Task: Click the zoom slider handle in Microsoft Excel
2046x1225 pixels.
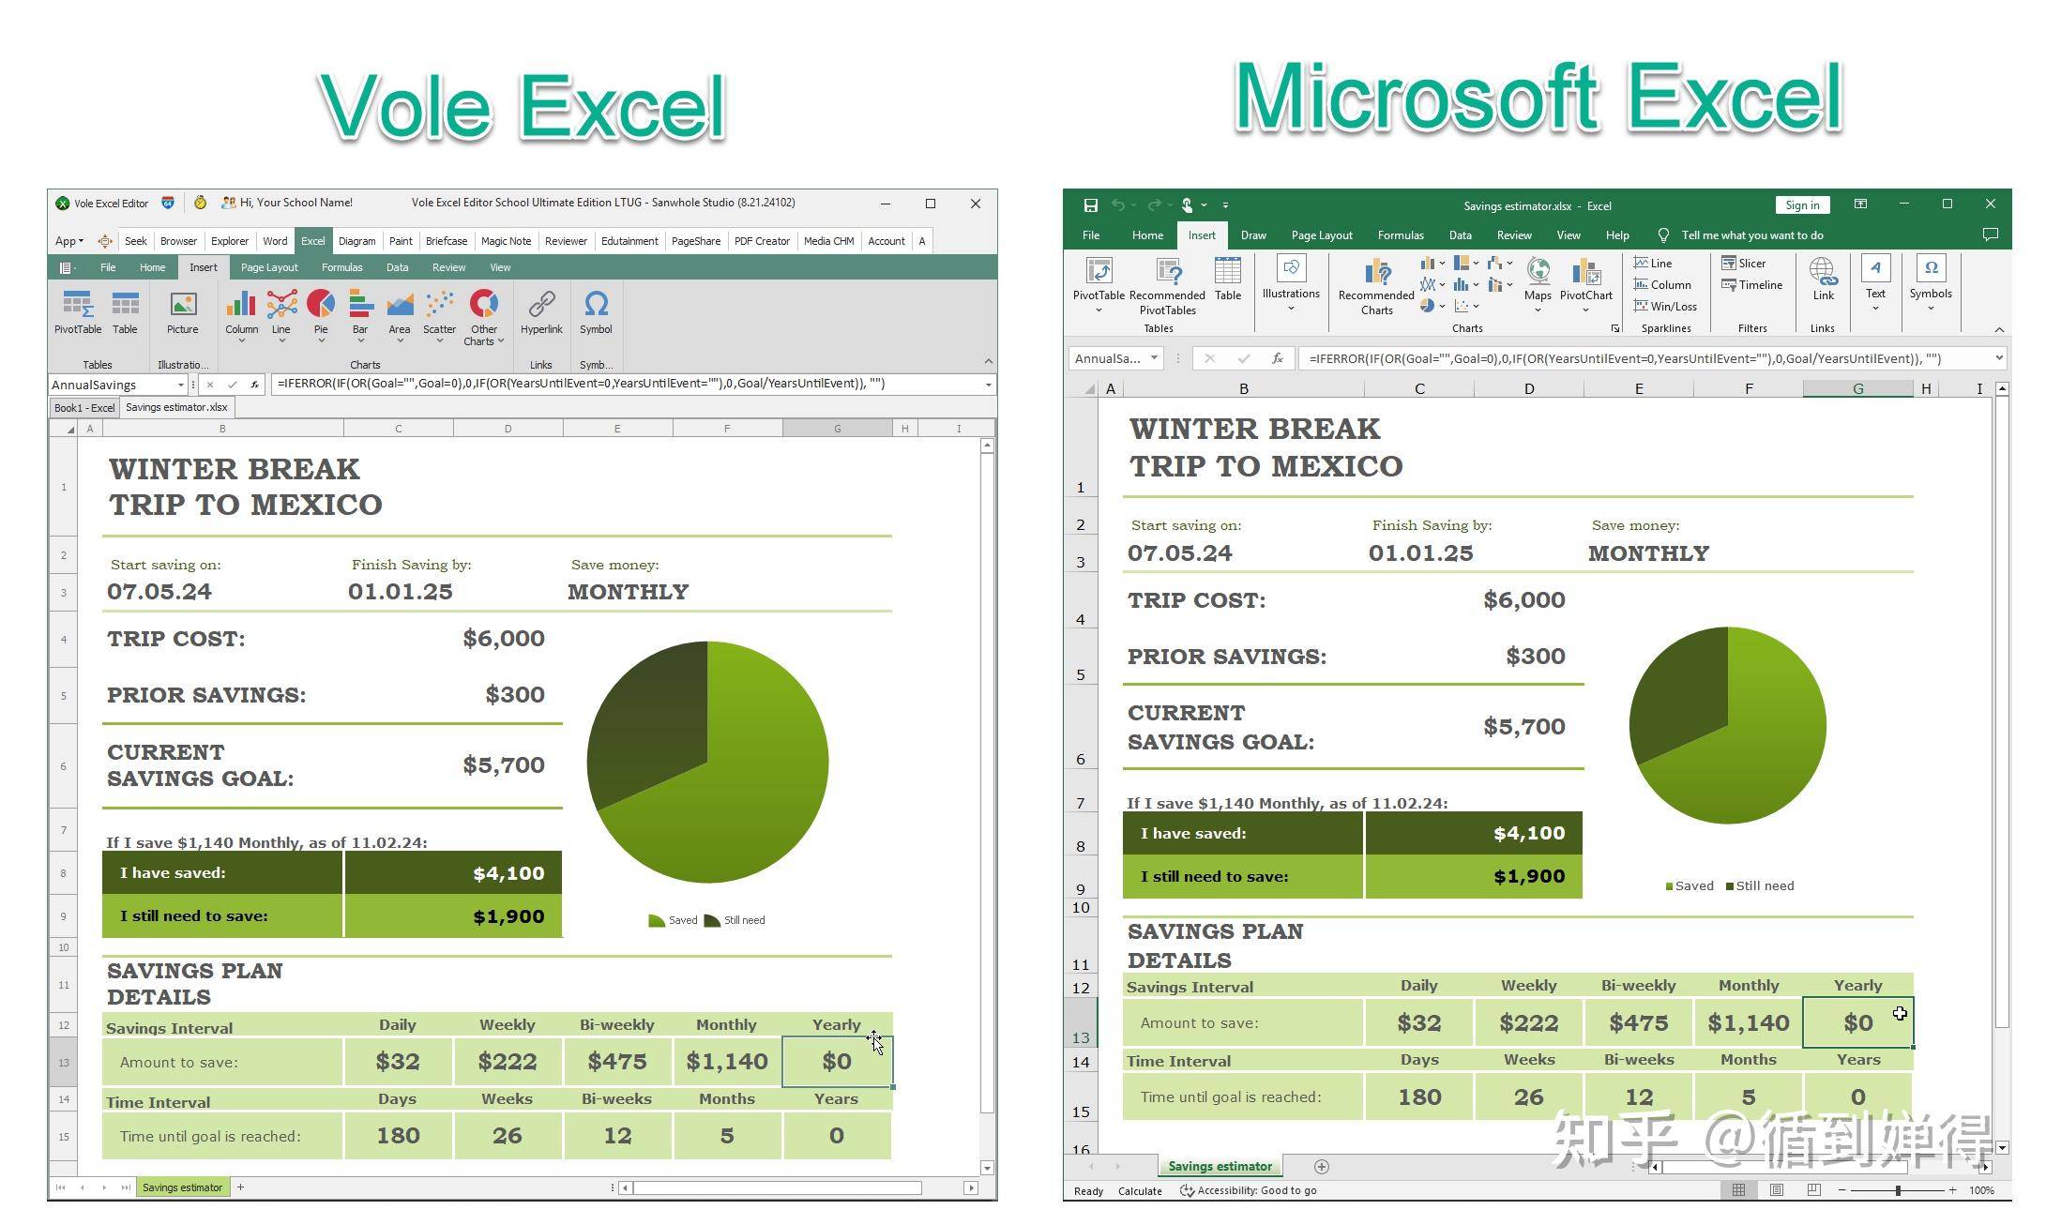Action: coord(1897,1190)
